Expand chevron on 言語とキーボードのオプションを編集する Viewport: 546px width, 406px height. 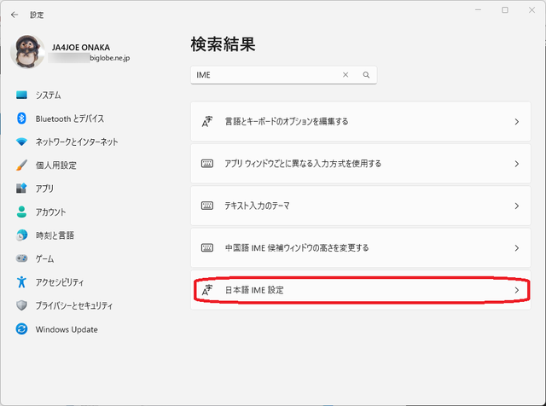pyautogui.click(x=517, y=121)
